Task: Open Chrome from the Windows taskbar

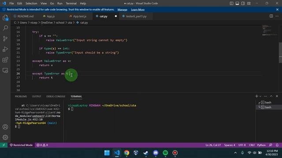Action: [x=126, y=153]
